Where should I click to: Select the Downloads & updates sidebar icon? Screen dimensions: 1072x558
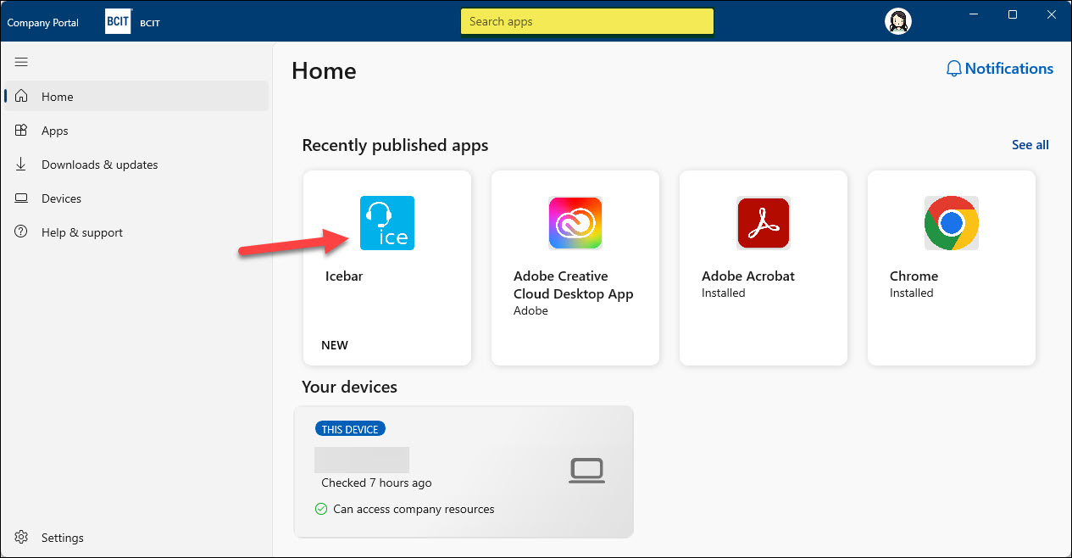click(x=20, y=164)
